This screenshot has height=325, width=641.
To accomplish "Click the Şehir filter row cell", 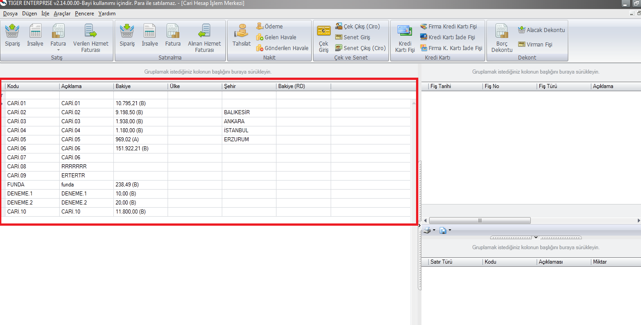I will point(249,95).
